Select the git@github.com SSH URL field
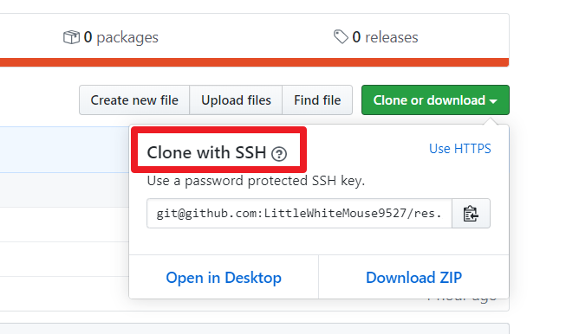The width and height of the screenshot is (566, 334). tap(299, 214)
